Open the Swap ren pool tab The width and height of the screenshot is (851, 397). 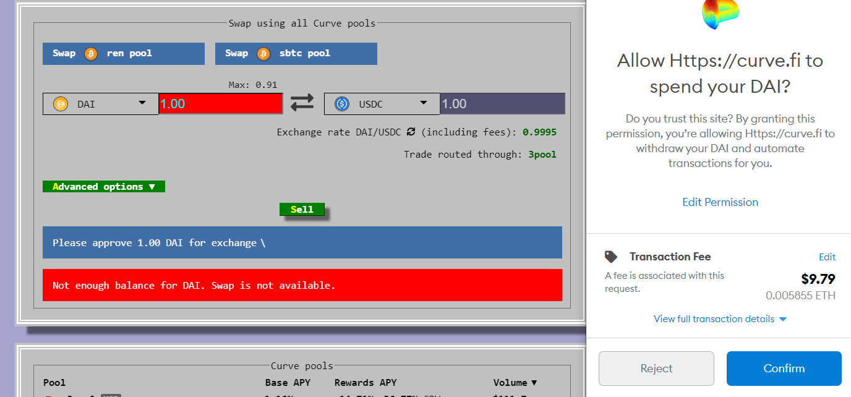(124, 53)
